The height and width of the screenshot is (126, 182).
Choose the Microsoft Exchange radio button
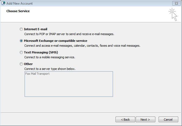[x=21, y=41]
